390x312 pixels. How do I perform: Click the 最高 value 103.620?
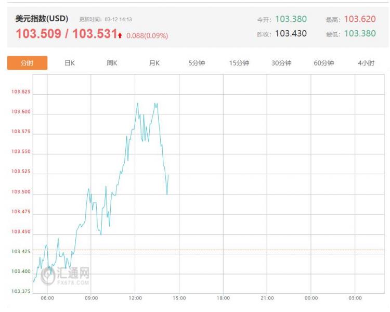(359, 19)
